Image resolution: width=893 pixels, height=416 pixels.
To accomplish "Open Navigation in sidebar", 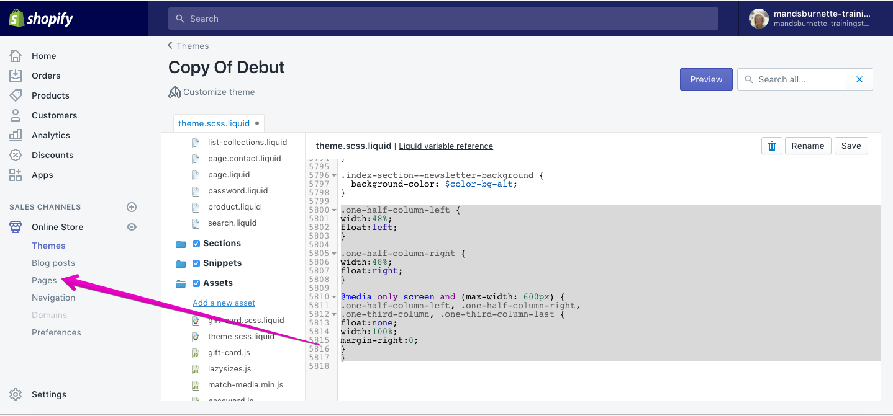I will click(x=53, y=298).
